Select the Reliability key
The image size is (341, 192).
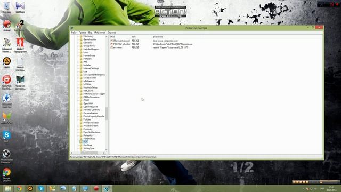88,135
